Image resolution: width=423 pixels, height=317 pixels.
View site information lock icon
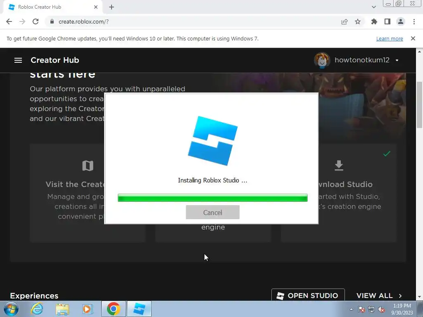pyautogui.click(x=52, y=21)
